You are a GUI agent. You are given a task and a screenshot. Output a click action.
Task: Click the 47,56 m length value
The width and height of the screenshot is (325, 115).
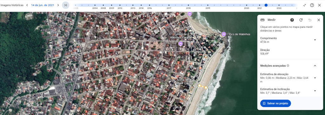265,42
